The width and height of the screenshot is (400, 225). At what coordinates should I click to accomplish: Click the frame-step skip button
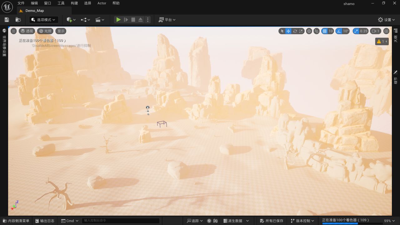(x=126, y=20)
